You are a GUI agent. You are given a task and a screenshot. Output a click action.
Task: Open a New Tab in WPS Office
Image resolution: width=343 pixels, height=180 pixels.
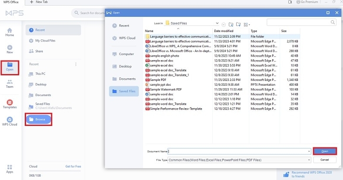click(x=39, y=2)
